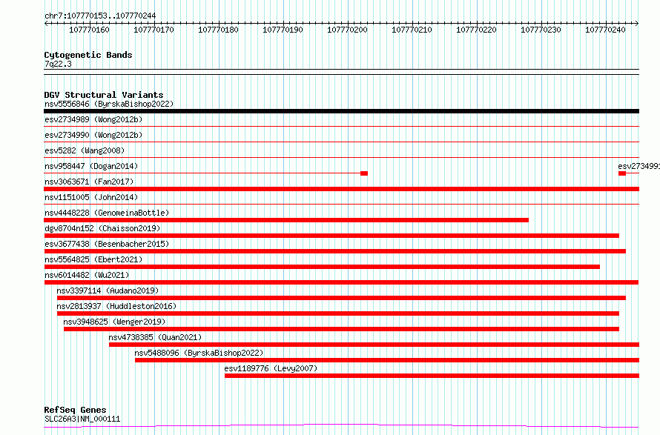Image resolution: width=660 pixels, height=435 pixels.
Task: Click ruler position 107770170
Action: [154, 30]
